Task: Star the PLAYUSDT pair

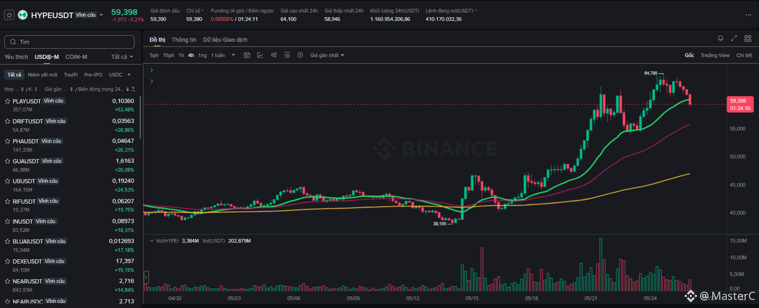Action: [x=7, y=101]
